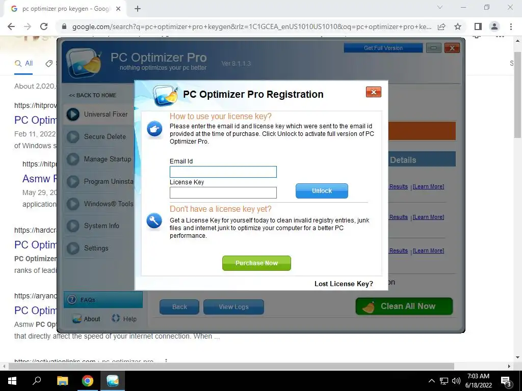
Task: Click the Unlock button
Action: click(322, 191)
